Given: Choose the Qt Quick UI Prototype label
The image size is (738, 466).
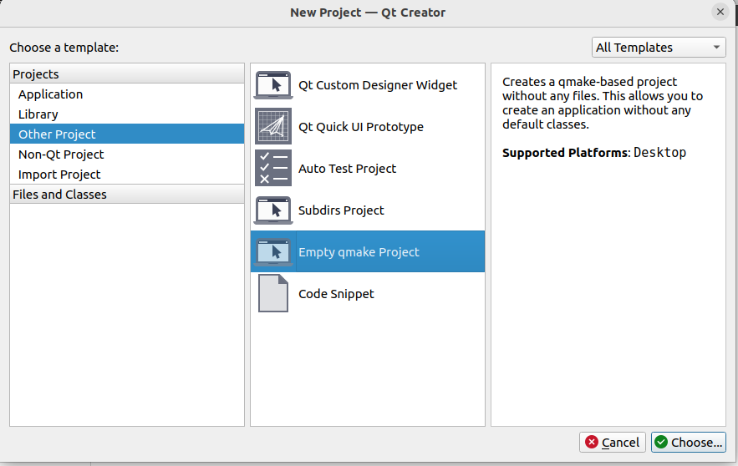Looking at the screenshot, I should [x=361, y=127].
